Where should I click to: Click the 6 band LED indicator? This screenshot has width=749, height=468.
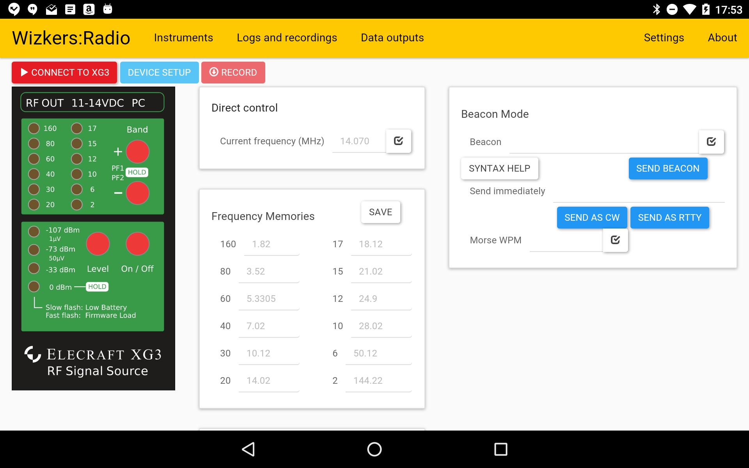(x=77, y=189)
